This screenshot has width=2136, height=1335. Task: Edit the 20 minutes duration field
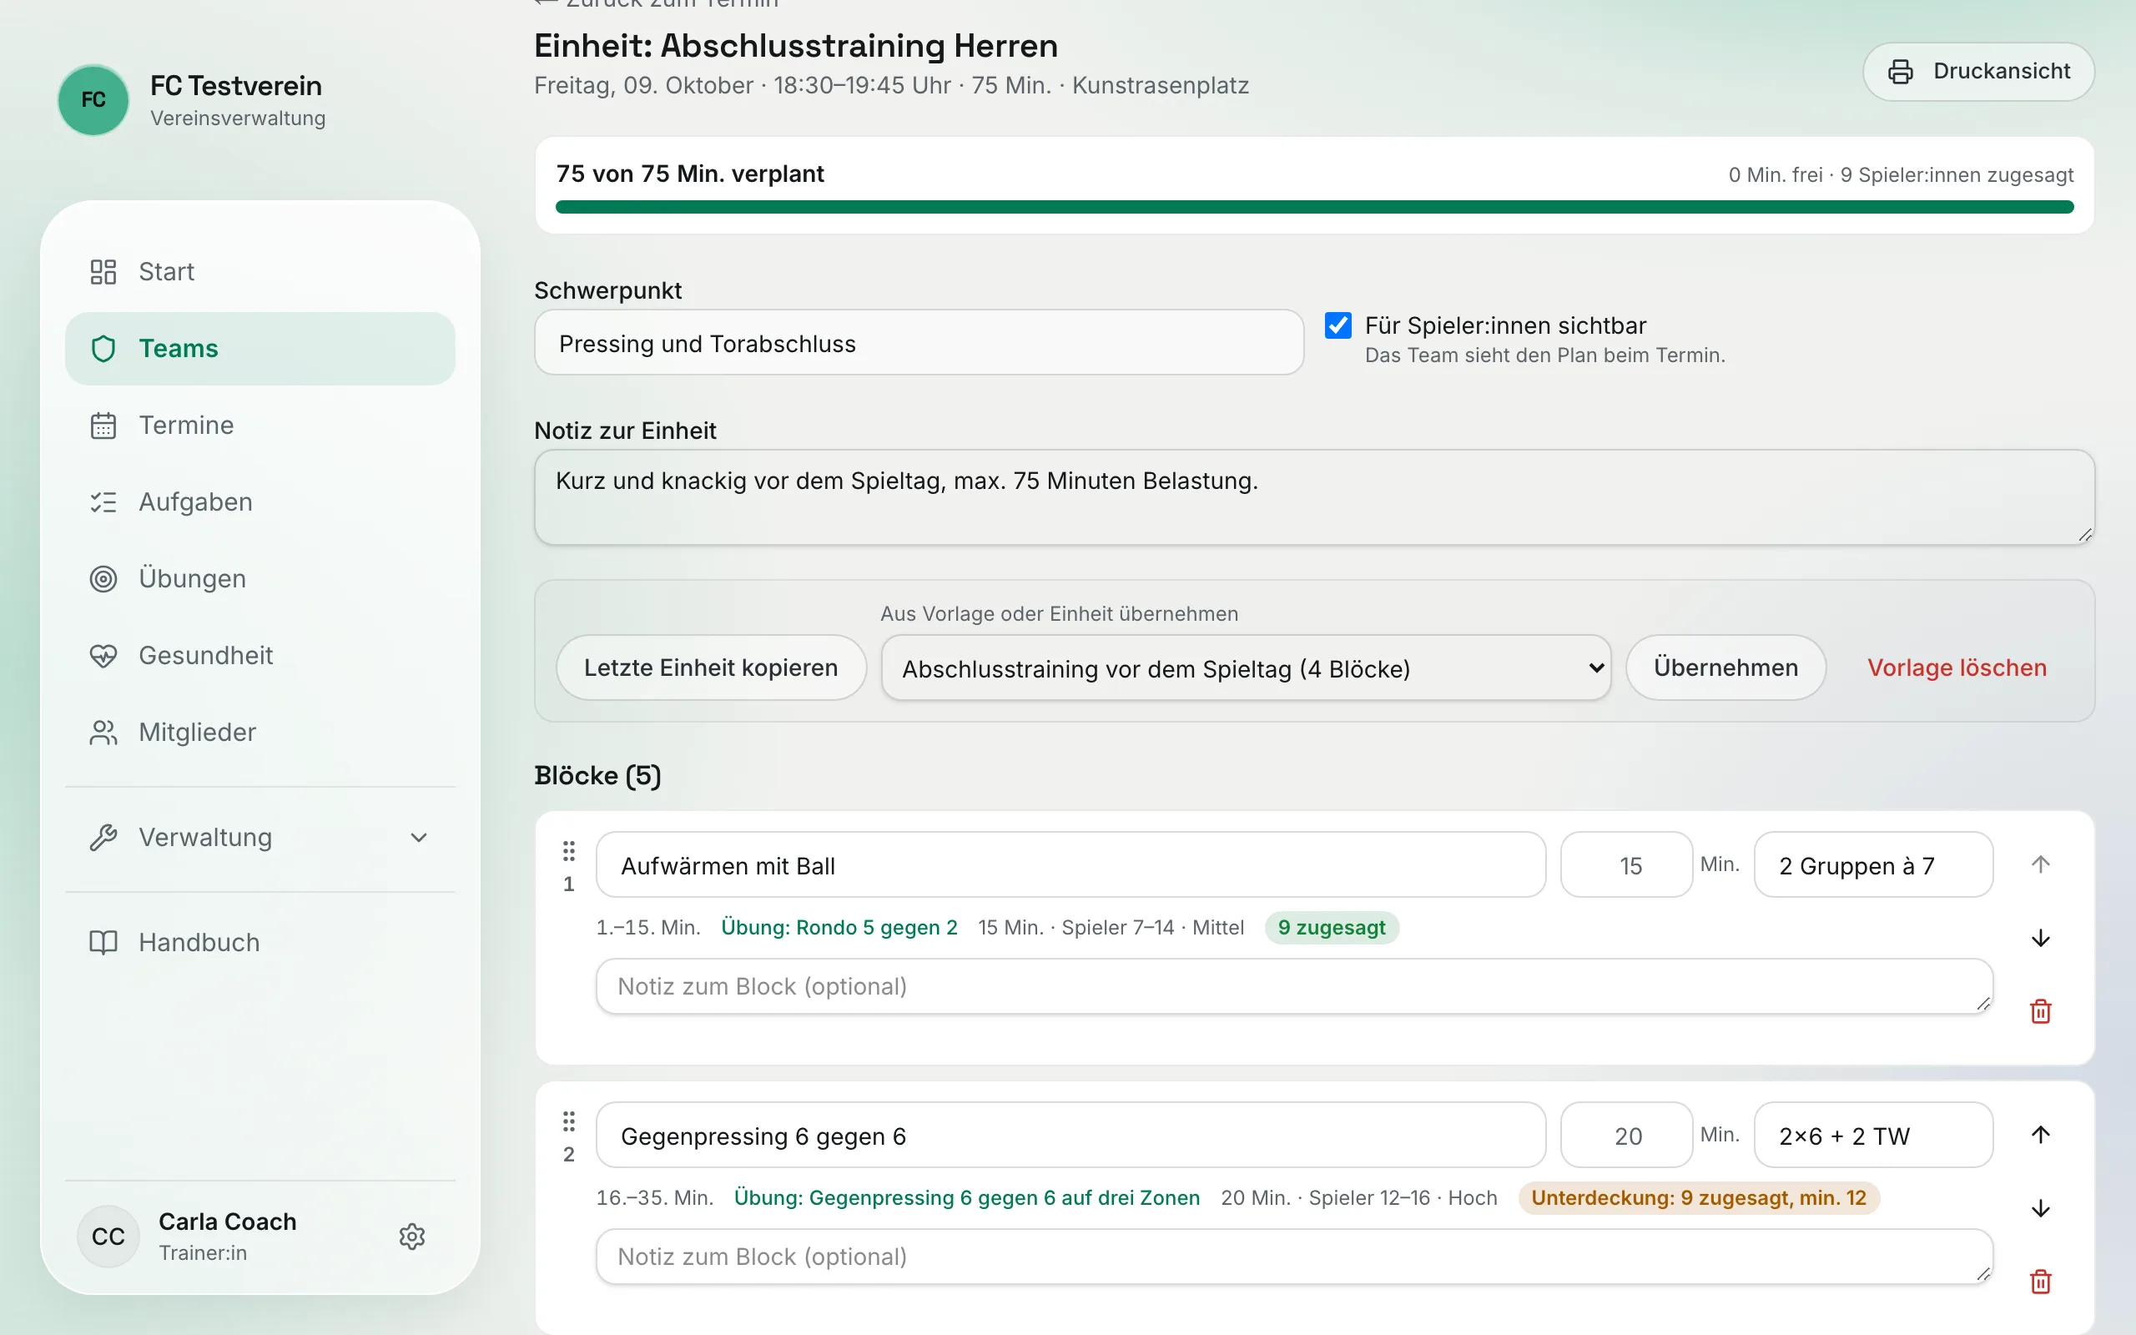[x=1627, y=1135]
